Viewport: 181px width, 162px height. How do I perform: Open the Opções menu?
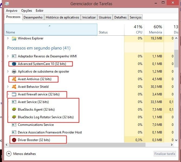pos(27,11)
